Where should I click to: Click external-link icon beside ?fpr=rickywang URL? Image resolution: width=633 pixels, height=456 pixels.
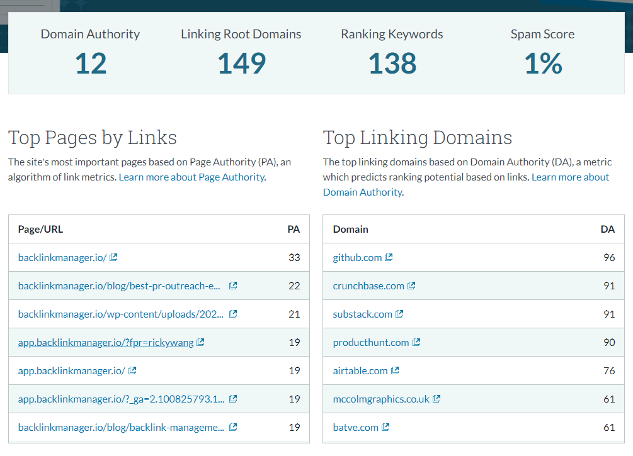point(200,342)
